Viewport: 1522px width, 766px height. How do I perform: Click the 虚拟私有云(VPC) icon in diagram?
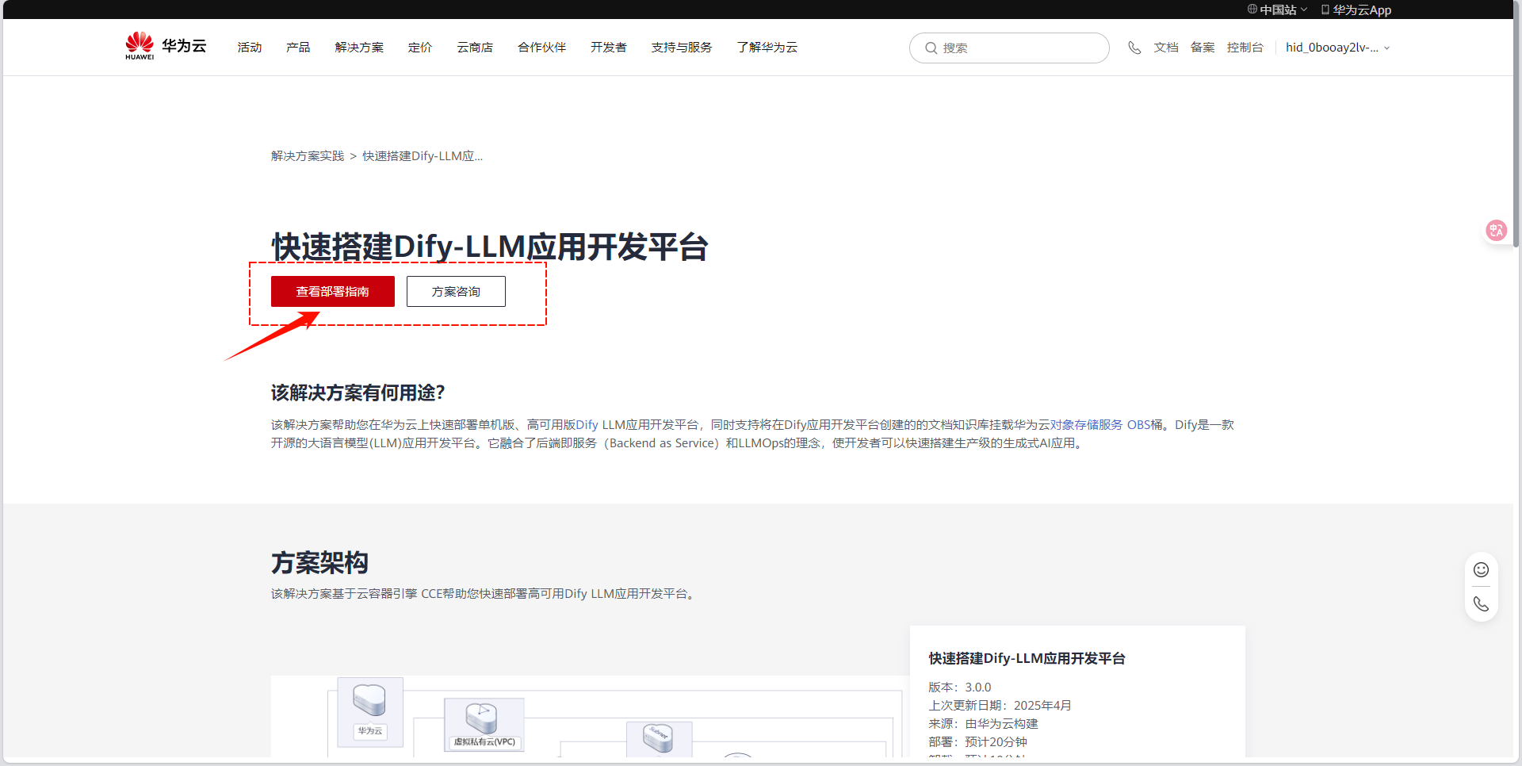tap(484, 725)
